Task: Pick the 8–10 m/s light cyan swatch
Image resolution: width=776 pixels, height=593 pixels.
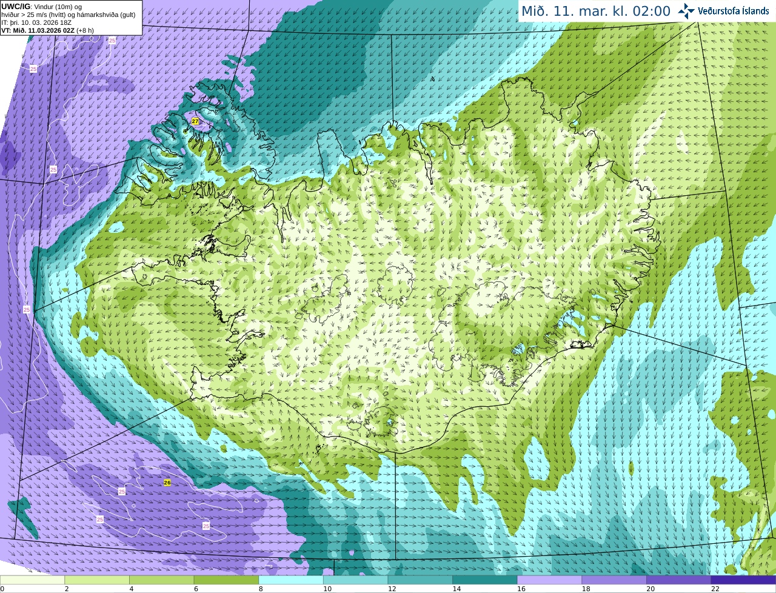Action: [291, 580]
